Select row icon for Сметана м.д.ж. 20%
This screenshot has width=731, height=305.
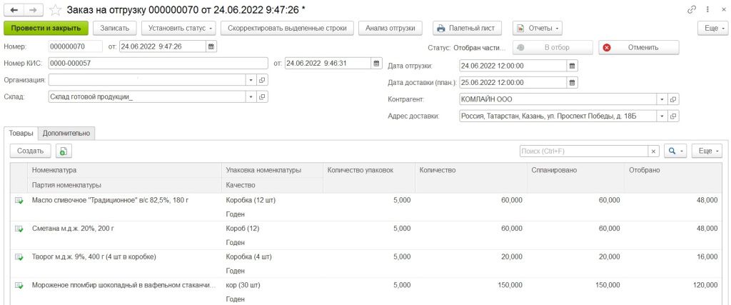click(19, 229)
